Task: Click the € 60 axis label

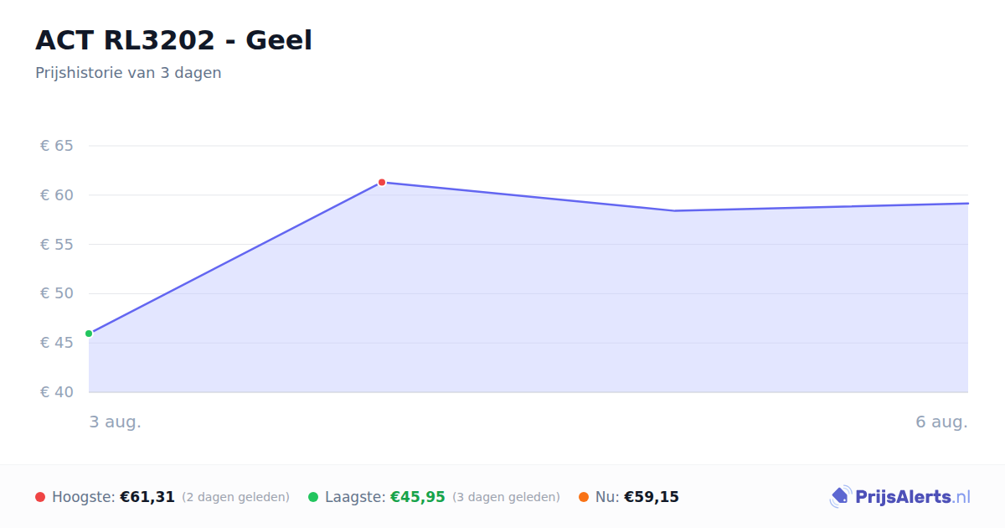Action: [57, 195]
